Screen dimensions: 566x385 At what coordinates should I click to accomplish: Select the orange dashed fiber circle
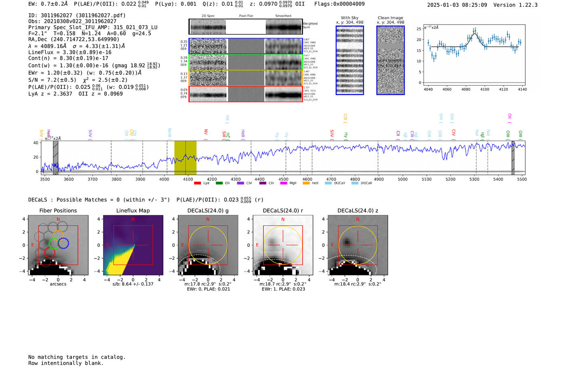pos(58,236)
